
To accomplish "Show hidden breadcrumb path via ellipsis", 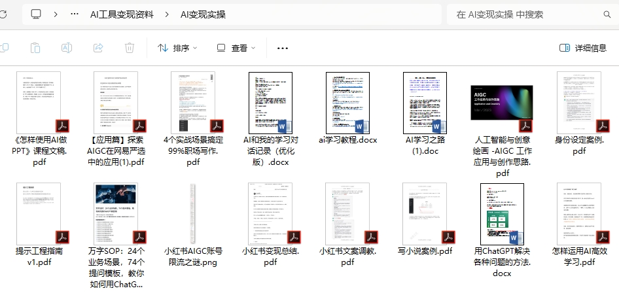I will pyautogui.click(x=75, y=14).
